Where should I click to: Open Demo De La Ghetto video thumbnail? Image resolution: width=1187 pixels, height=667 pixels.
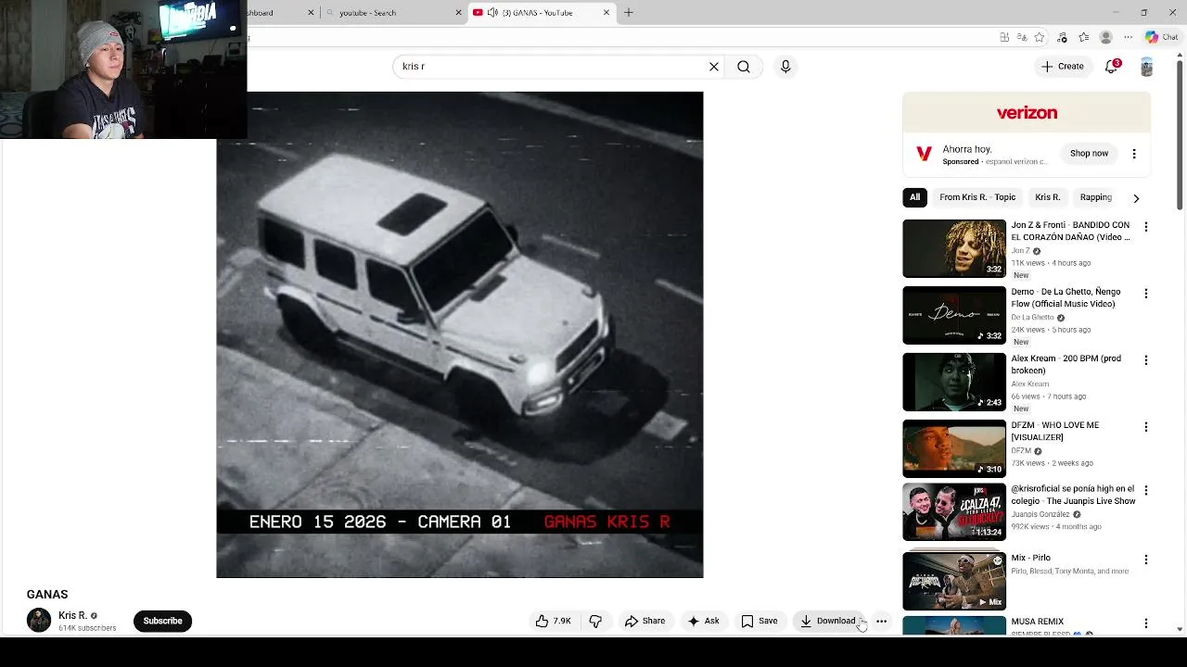click(954, 315)
